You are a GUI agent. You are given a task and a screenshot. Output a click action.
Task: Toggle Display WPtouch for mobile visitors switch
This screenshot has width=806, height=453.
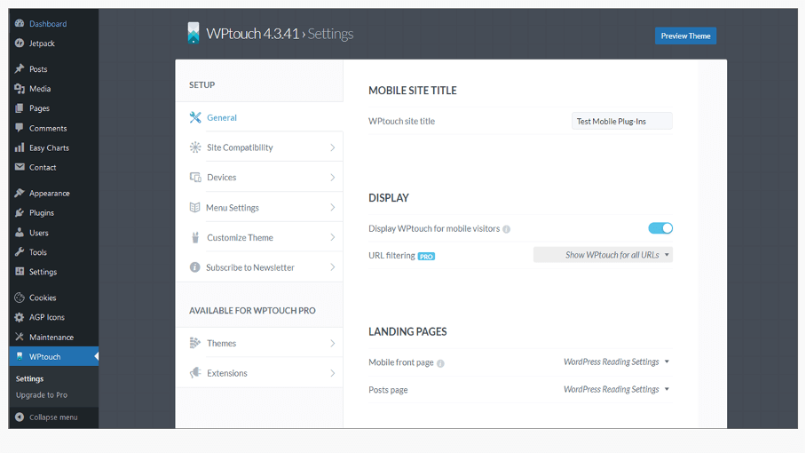660,227
